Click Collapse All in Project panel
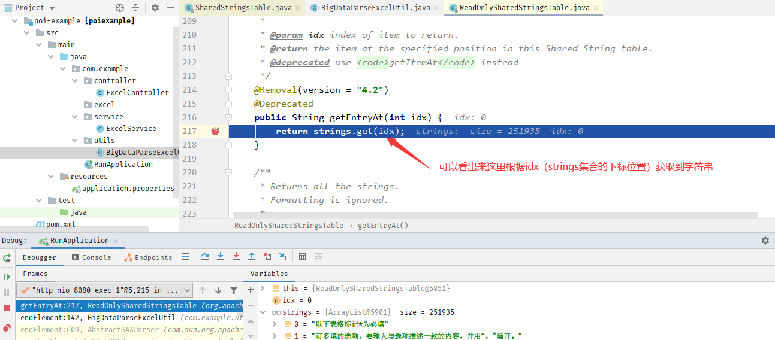775x340 pixels. [x=135, y=8]
